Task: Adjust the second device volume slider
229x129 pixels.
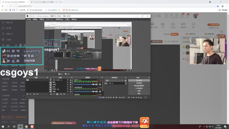Action: [x=84, y=91]
